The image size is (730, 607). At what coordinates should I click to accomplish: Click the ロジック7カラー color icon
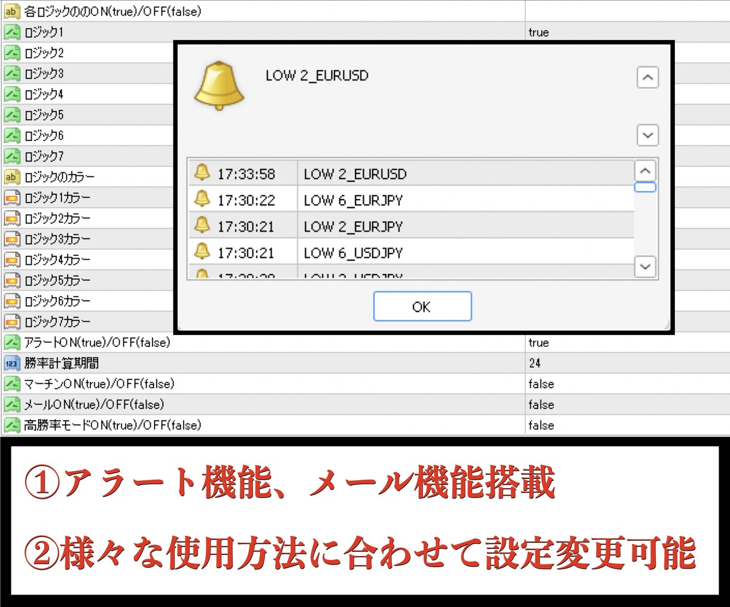[x=12, y=322]
